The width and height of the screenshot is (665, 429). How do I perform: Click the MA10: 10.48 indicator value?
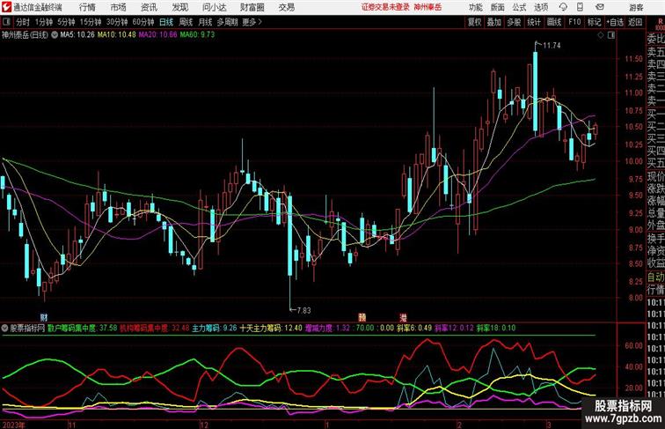[117, 35]
